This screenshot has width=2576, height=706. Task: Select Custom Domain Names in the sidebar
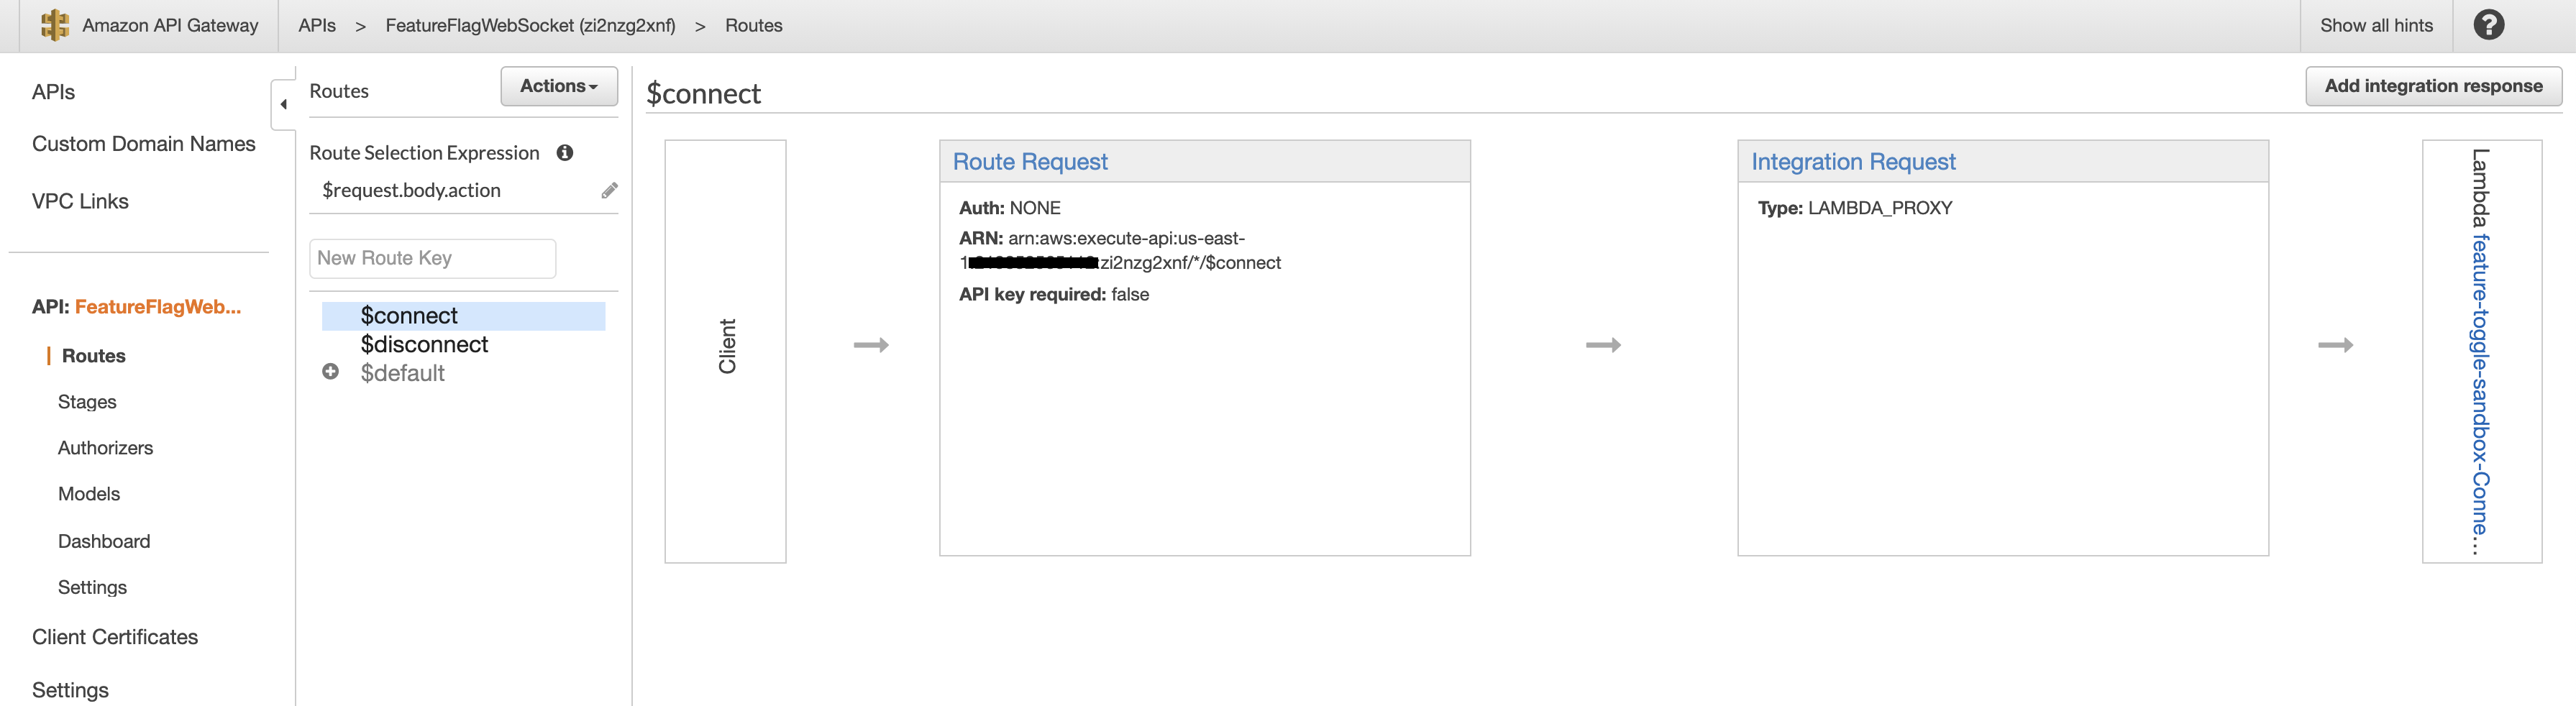pos(144,143)
